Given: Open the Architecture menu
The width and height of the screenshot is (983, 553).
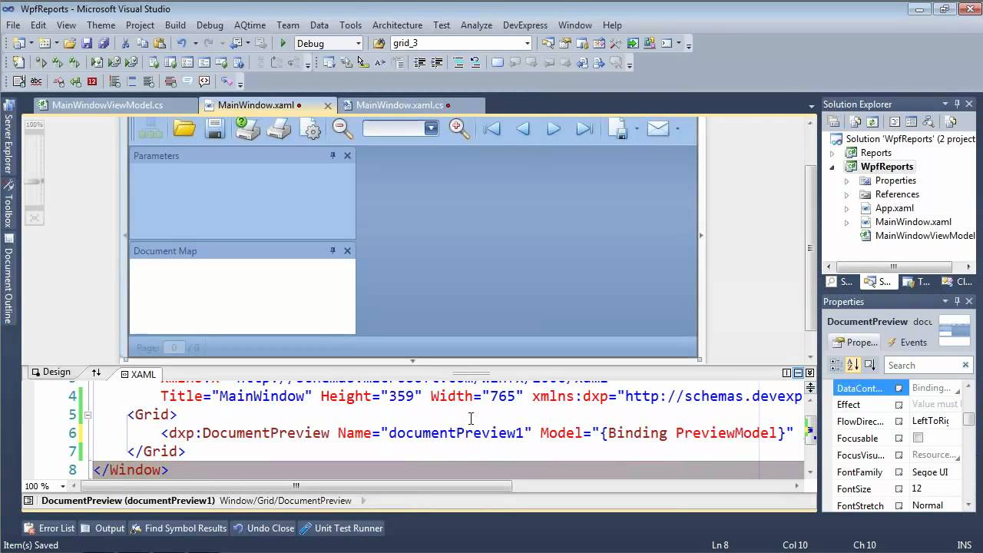Looking at the screenshot, I should tap(397, 25).
